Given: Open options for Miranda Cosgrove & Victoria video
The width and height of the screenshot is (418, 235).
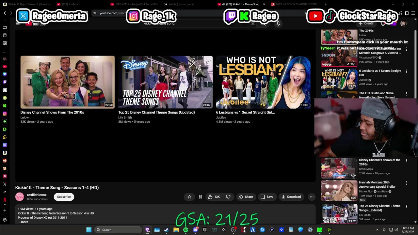Looking at the screenshot, I should tap(407, 49).
